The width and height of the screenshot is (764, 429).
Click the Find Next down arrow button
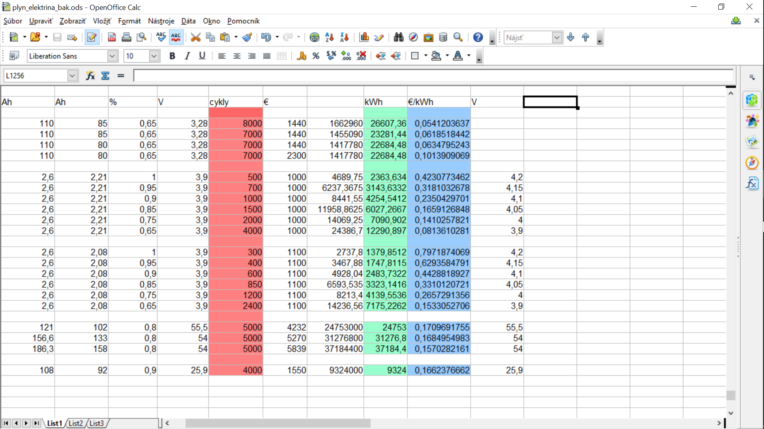[x=571, y=37]
